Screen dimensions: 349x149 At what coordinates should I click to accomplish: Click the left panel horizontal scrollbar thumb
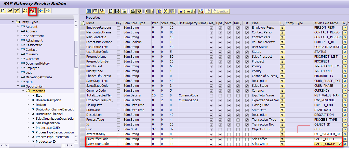35,145
